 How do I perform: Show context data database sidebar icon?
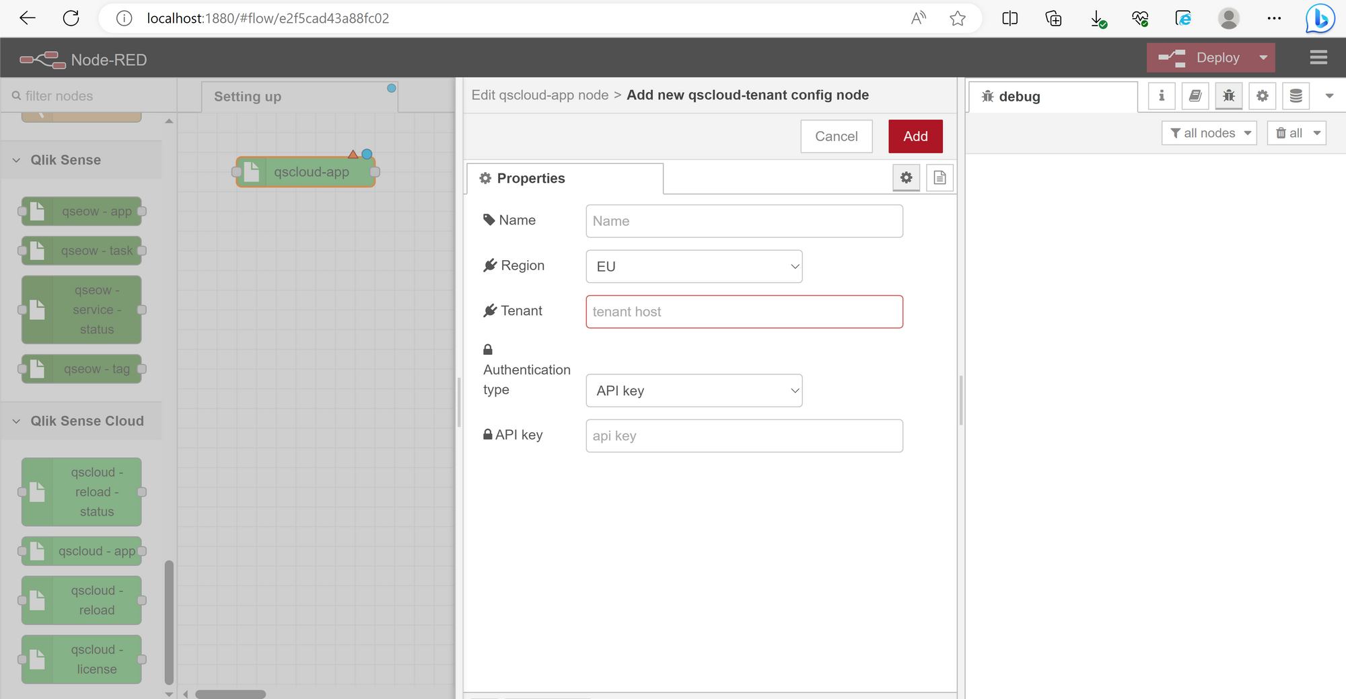point(1296,96)
